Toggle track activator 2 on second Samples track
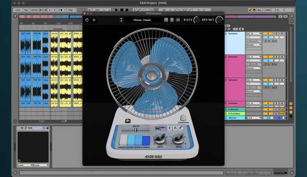This screenshot has width=307, height=177. tap(268, 57)
